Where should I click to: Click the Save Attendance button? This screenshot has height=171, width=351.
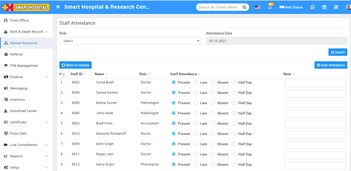tap(331, 65)
